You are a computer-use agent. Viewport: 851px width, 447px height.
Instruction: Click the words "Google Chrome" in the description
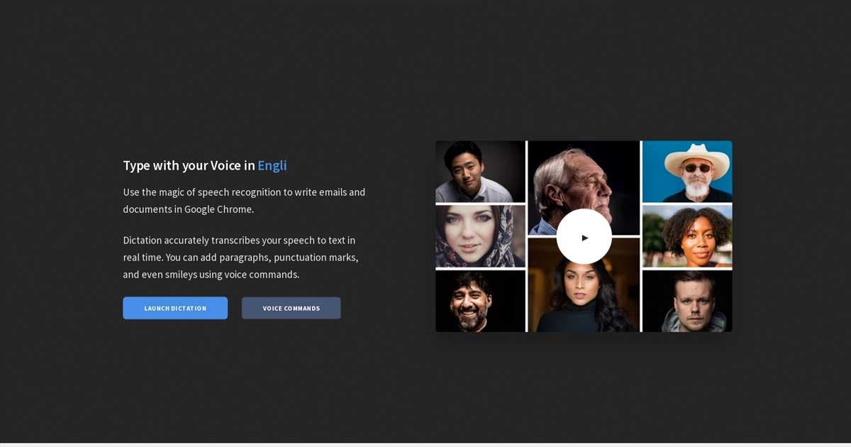pos(218,209)
